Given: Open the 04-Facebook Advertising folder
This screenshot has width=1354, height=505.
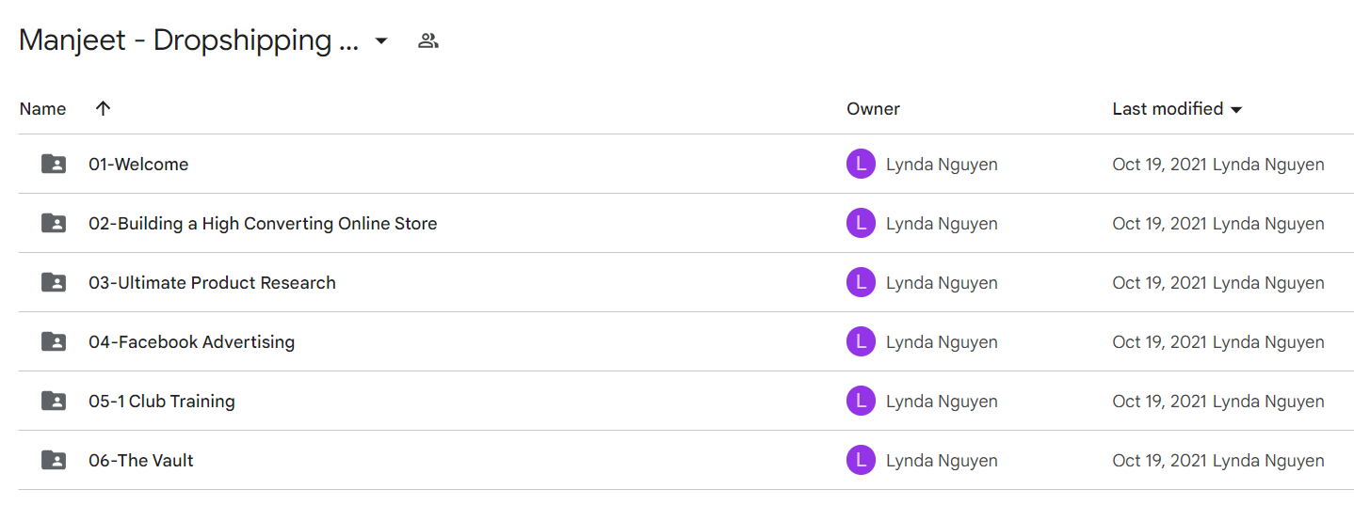Looking at the screenshot, I should click(191, 341).
